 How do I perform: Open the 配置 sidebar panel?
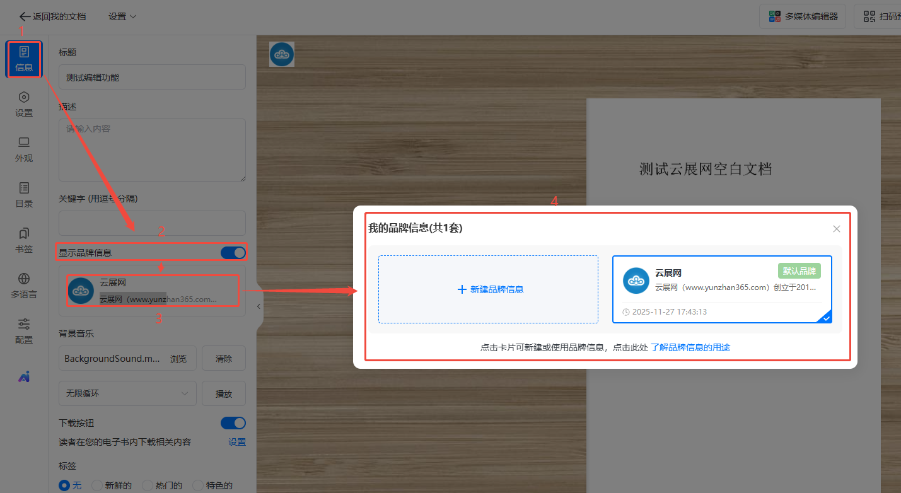pos(24,331)
